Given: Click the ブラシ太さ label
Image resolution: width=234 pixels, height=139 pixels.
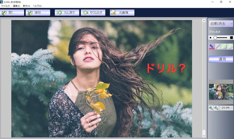Looking at the screenshot, I should click(214, 32).
